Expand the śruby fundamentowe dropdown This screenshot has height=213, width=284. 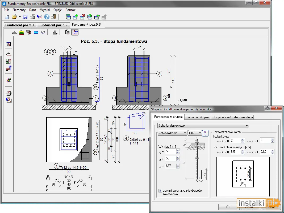tap(203, 126)
